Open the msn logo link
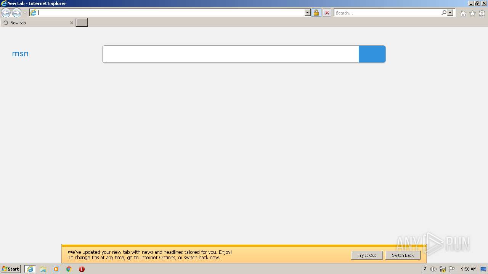This screenshot has width=488, height=274. [x=20, y=54]
